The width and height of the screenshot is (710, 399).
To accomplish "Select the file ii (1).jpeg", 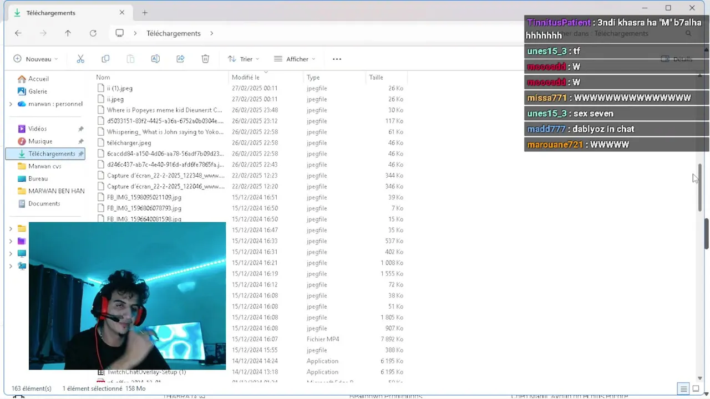I will point(119,88).
